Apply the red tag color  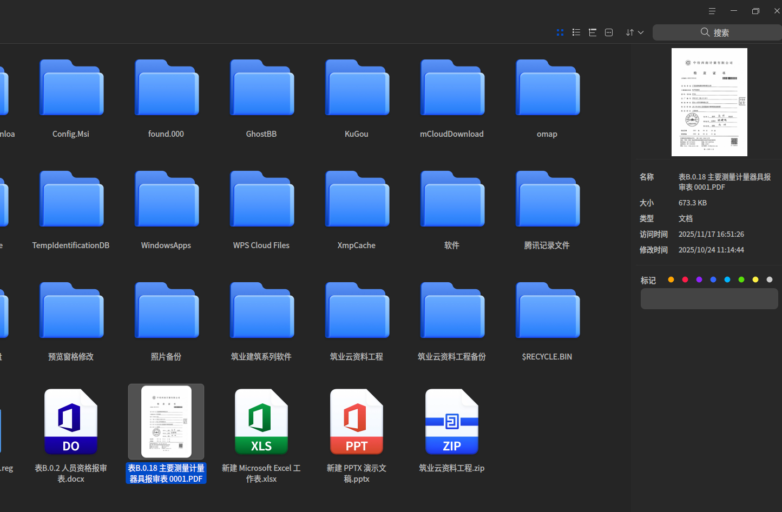685,280
